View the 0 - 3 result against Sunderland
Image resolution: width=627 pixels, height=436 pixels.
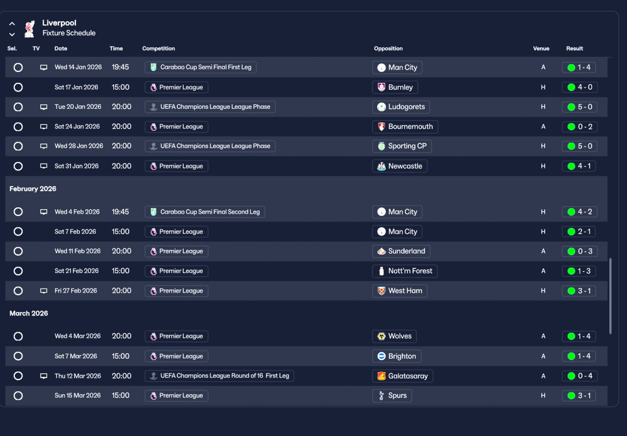pyautogui.click(x=579, y=251)
